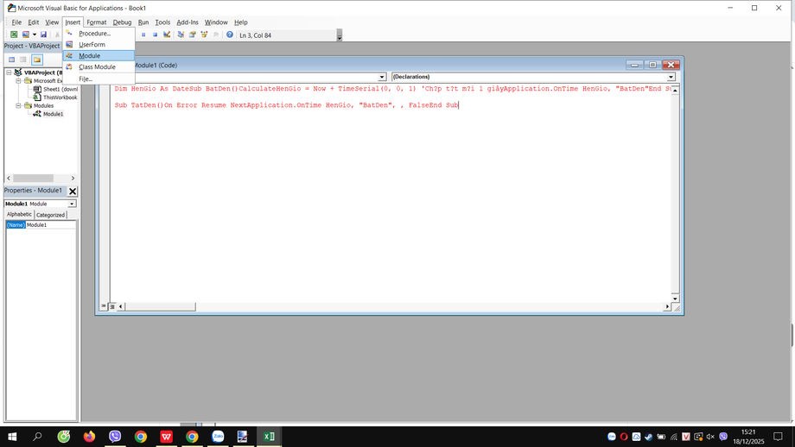Image resolution: width=795 pixels, height=447 pixels.
Task: Open the Module1 object dropdown in Properties
Action: click(72, 204)
